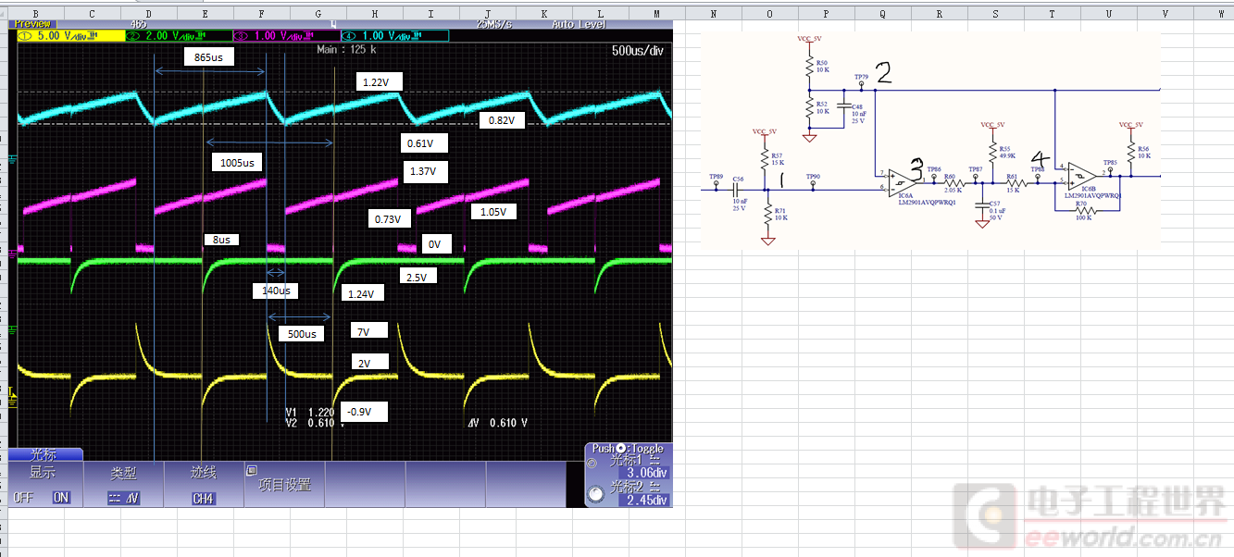Image resolution: width=1234 pixels, height=557 pixels.
Task: Select the 140us text box
Action: (276, 291)
